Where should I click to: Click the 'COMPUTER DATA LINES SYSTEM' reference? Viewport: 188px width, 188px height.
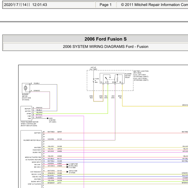point(73,166)
